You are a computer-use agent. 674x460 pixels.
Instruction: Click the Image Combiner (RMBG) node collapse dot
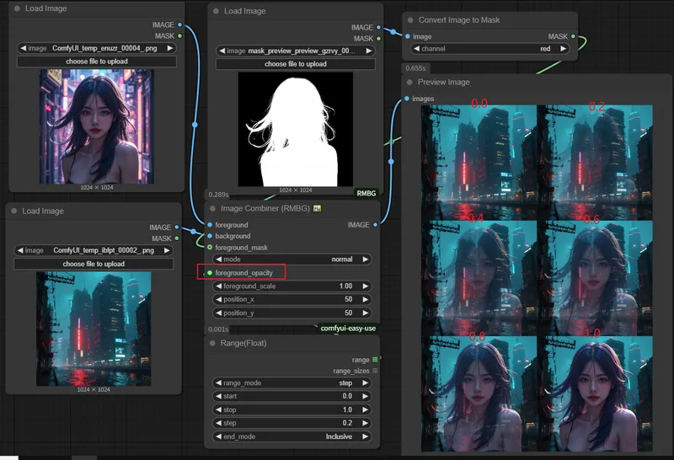click(212, 208)
